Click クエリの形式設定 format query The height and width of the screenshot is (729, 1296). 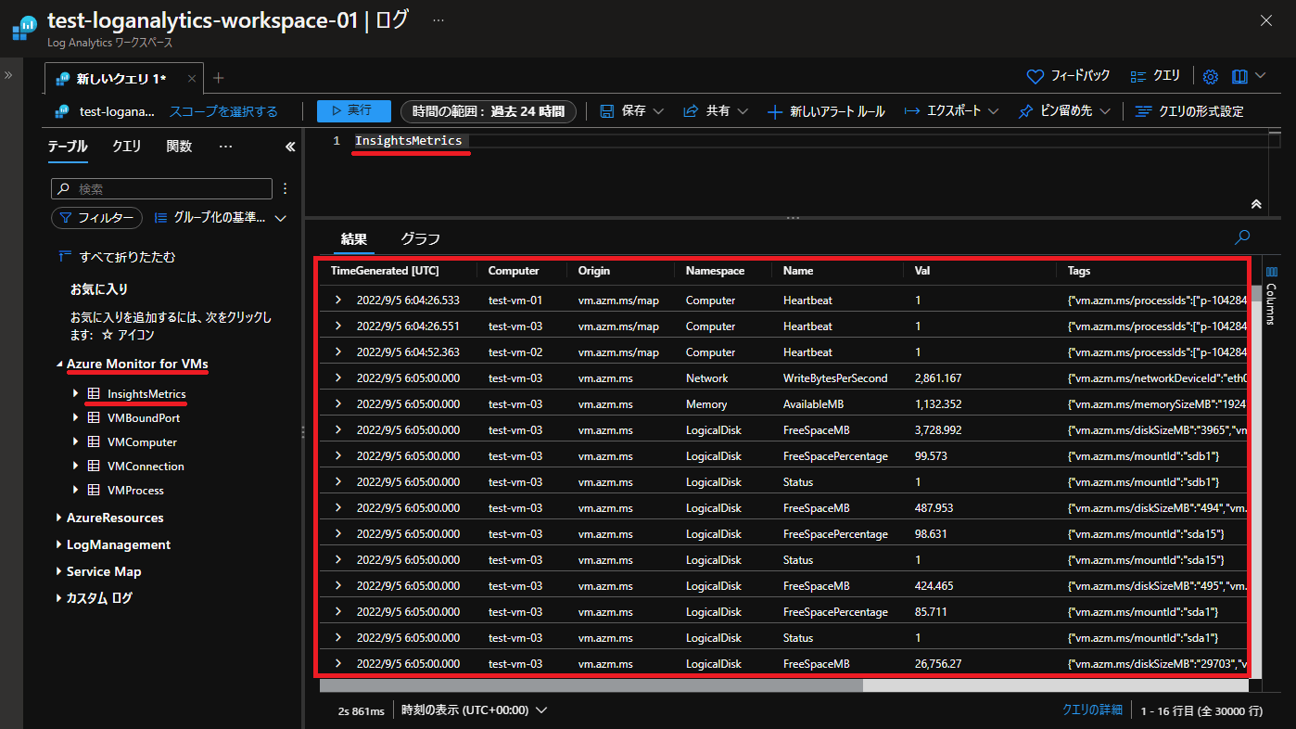(x=1190, y=111)
